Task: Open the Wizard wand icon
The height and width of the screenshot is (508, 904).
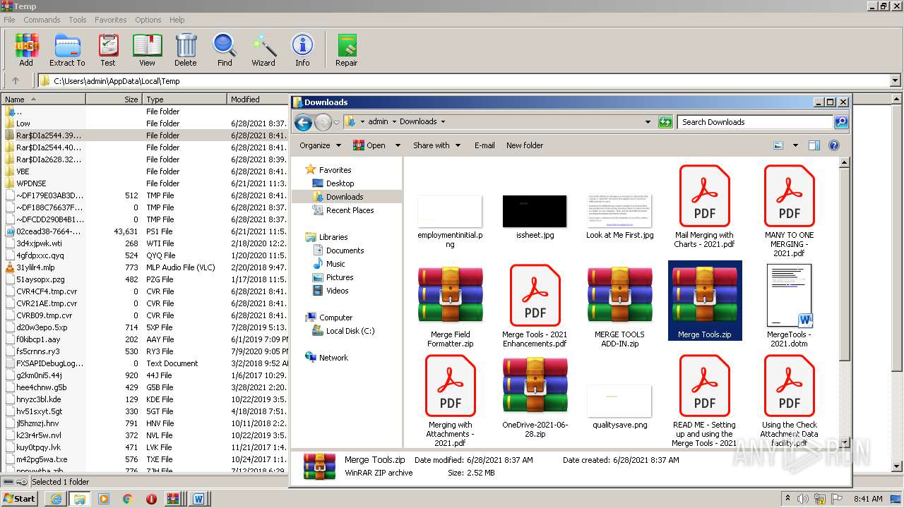Action: click(263, 49)
